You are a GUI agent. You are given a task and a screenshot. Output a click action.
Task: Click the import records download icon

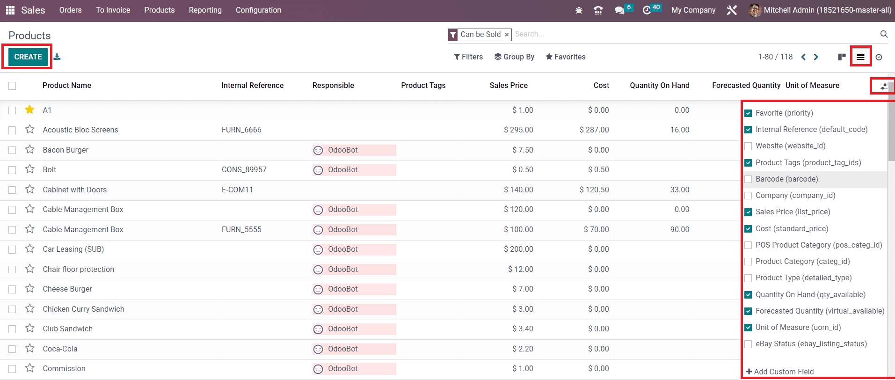click(x=57, y=57)
